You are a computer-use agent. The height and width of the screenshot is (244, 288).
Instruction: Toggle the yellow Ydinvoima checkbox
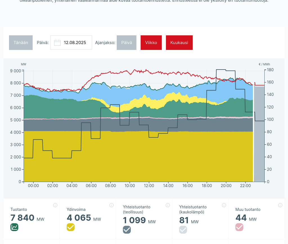pos(71,227)
